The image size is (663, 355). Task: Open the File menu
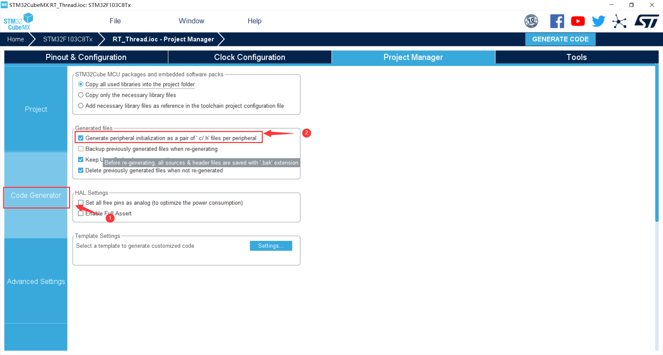pyautogui.click(x=115, y=21)
